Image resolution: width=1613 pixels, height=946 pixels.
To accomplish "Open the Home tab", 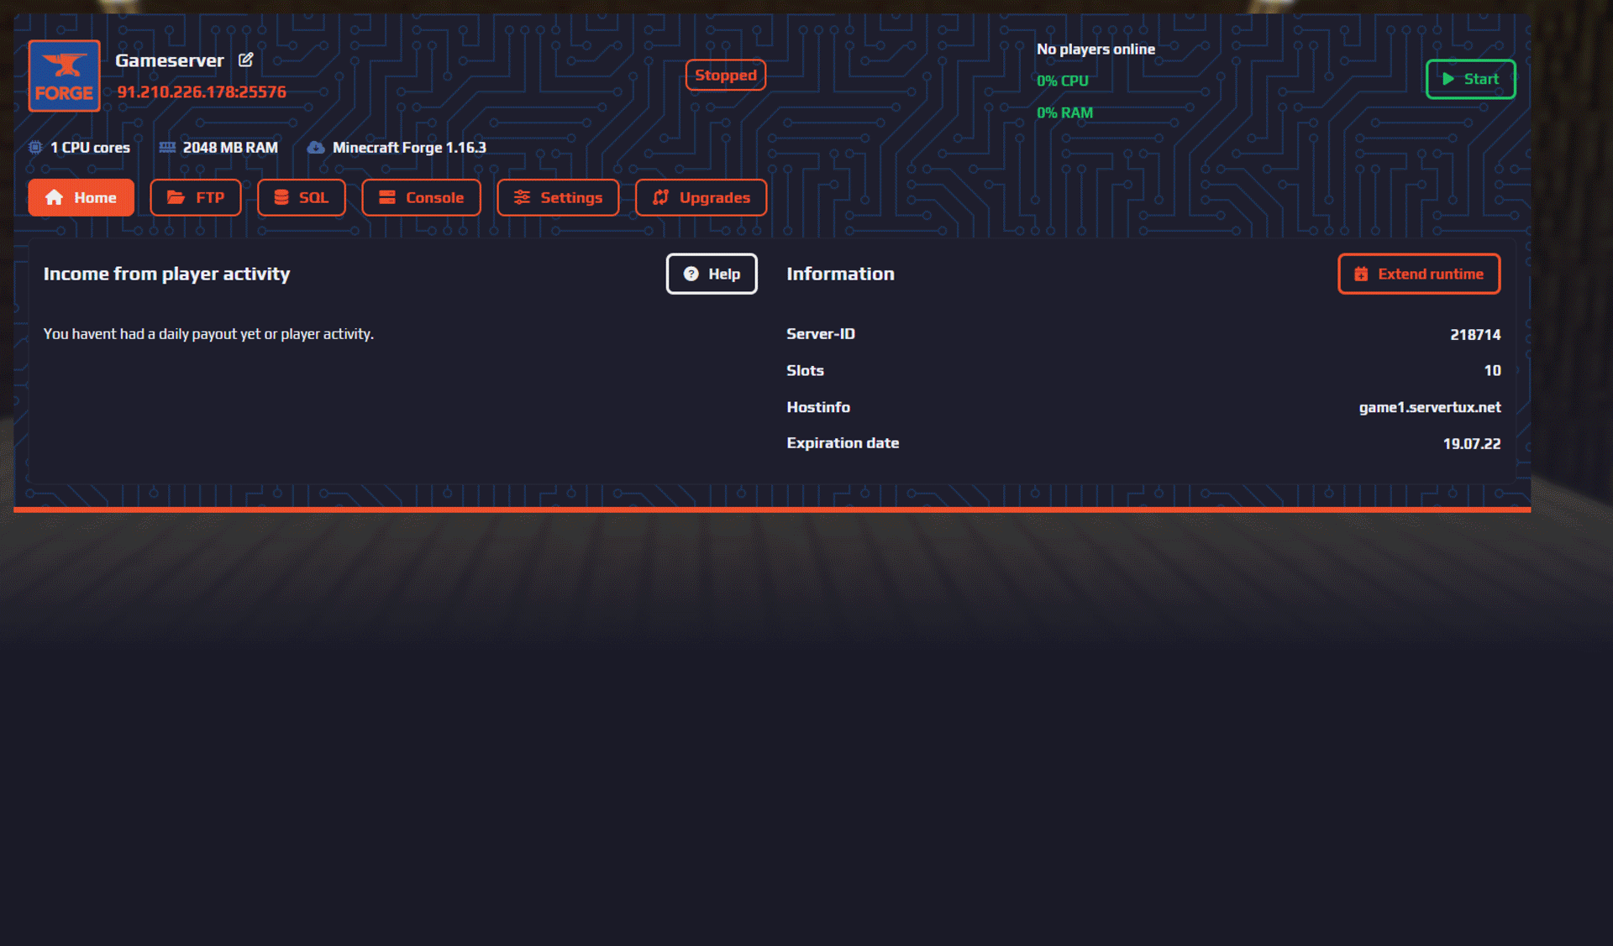I will tap(81, 197).
